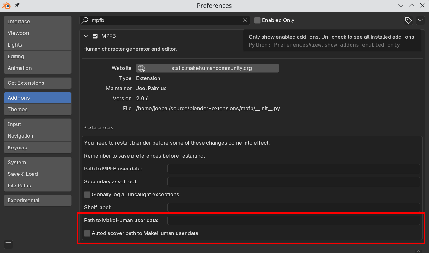Open the Navigation section

point(38,136)
